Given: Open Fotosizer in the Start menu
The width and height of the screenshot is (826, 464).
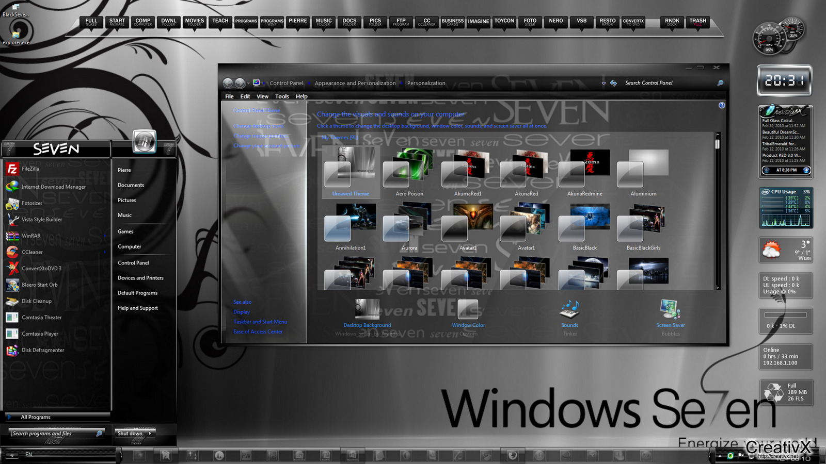Looking at the screenshot, I should (56, 203).
